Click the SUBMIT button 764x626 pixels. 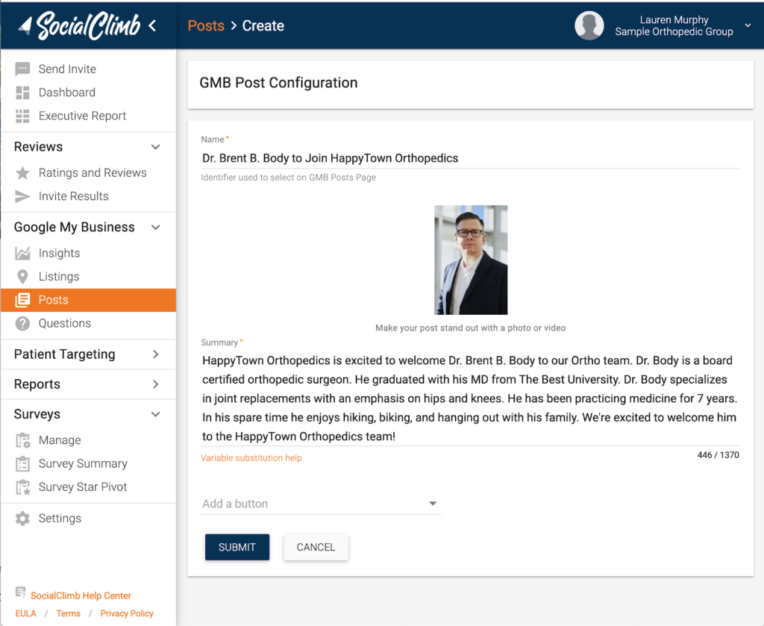coord(237,547)
